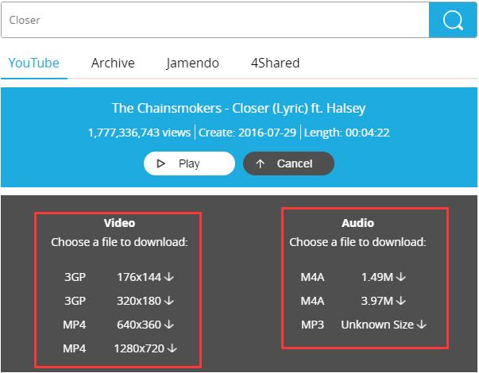Switch to the YouTube tab

33,63
